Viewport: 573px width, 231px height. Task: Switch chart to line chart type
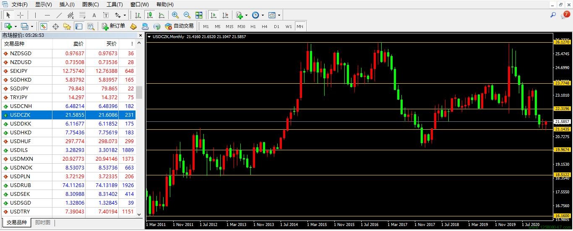[161, 15]
